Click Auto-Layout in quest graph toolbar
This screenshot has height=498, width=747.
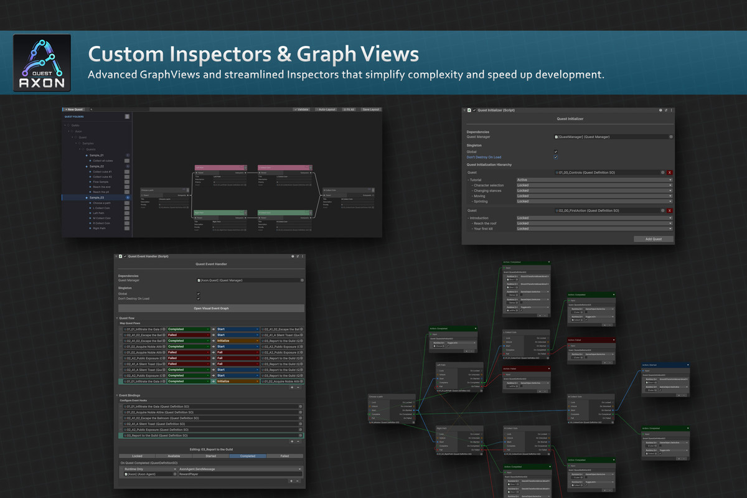(326, 110)
